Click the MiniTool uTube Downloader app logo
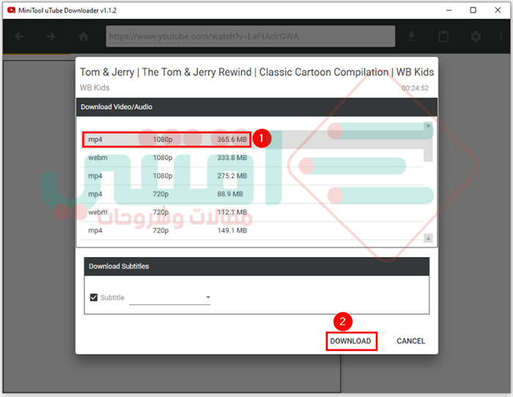 click(12, 10)
